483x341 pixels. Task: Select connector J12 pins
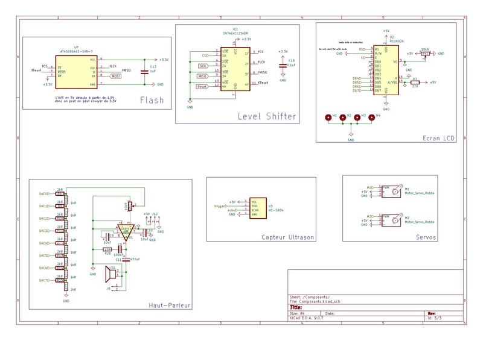point(153,219)
